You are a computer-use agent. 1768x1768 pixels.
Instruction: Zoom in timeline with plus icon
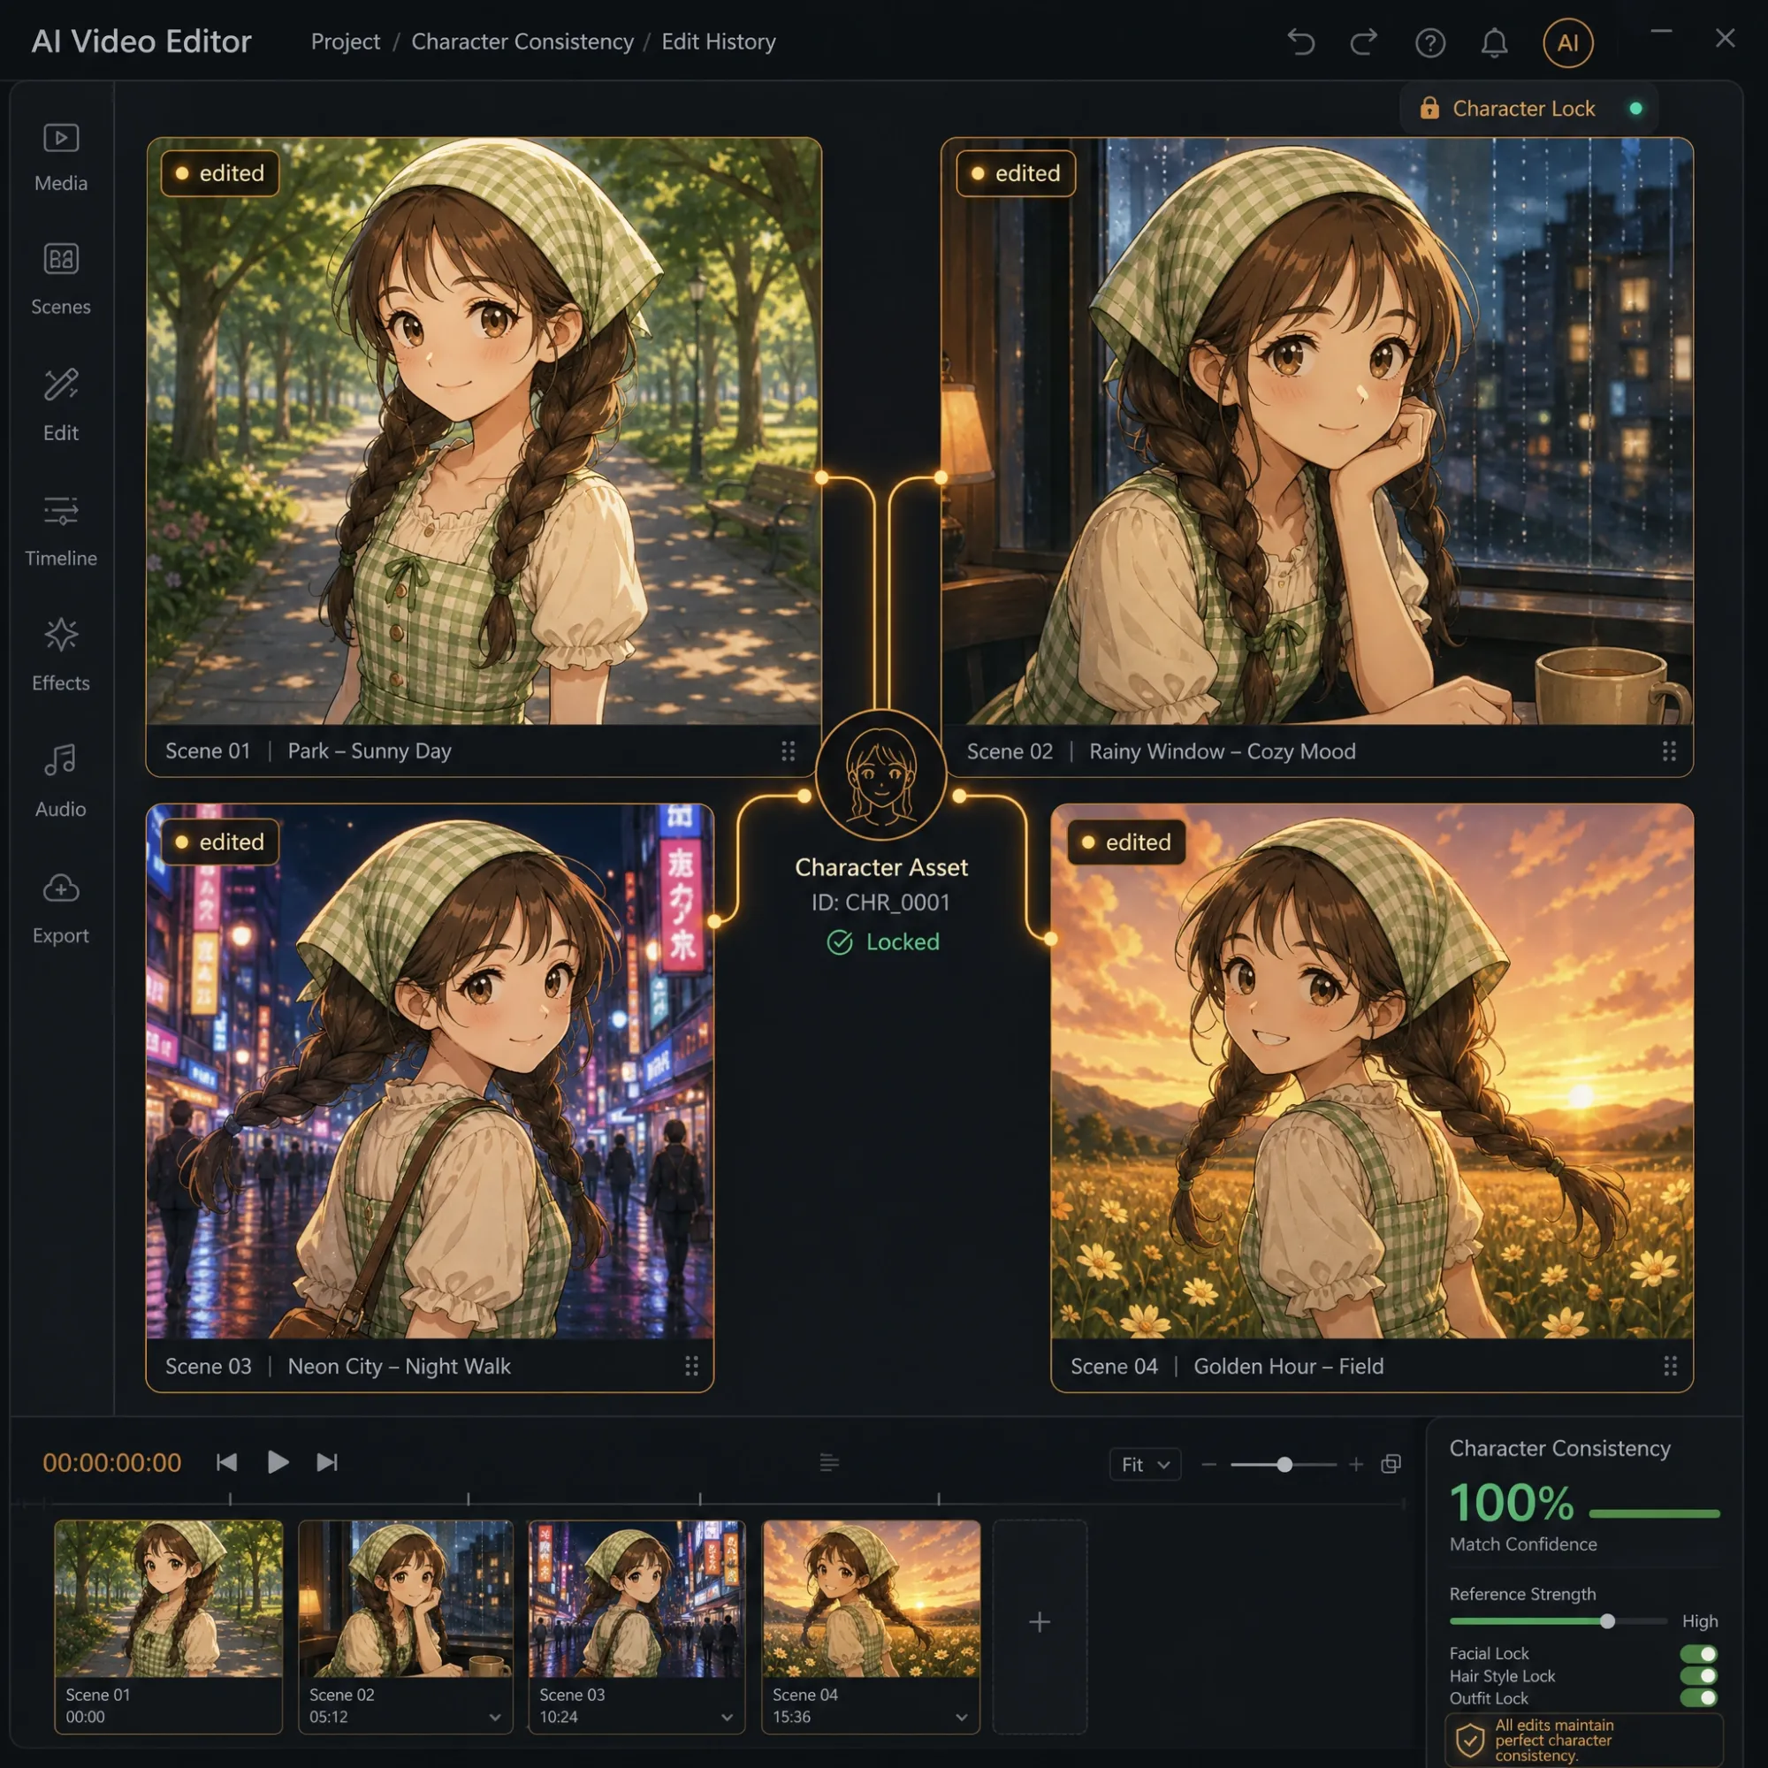point(1356,1465)
